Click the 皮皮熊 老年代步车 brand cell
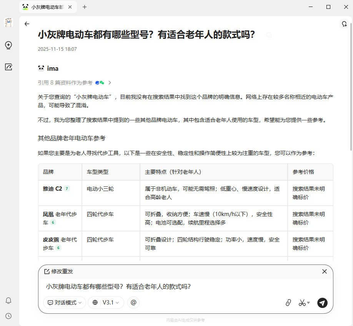Viewport: 353px width, 326px height. coord(60,244)
